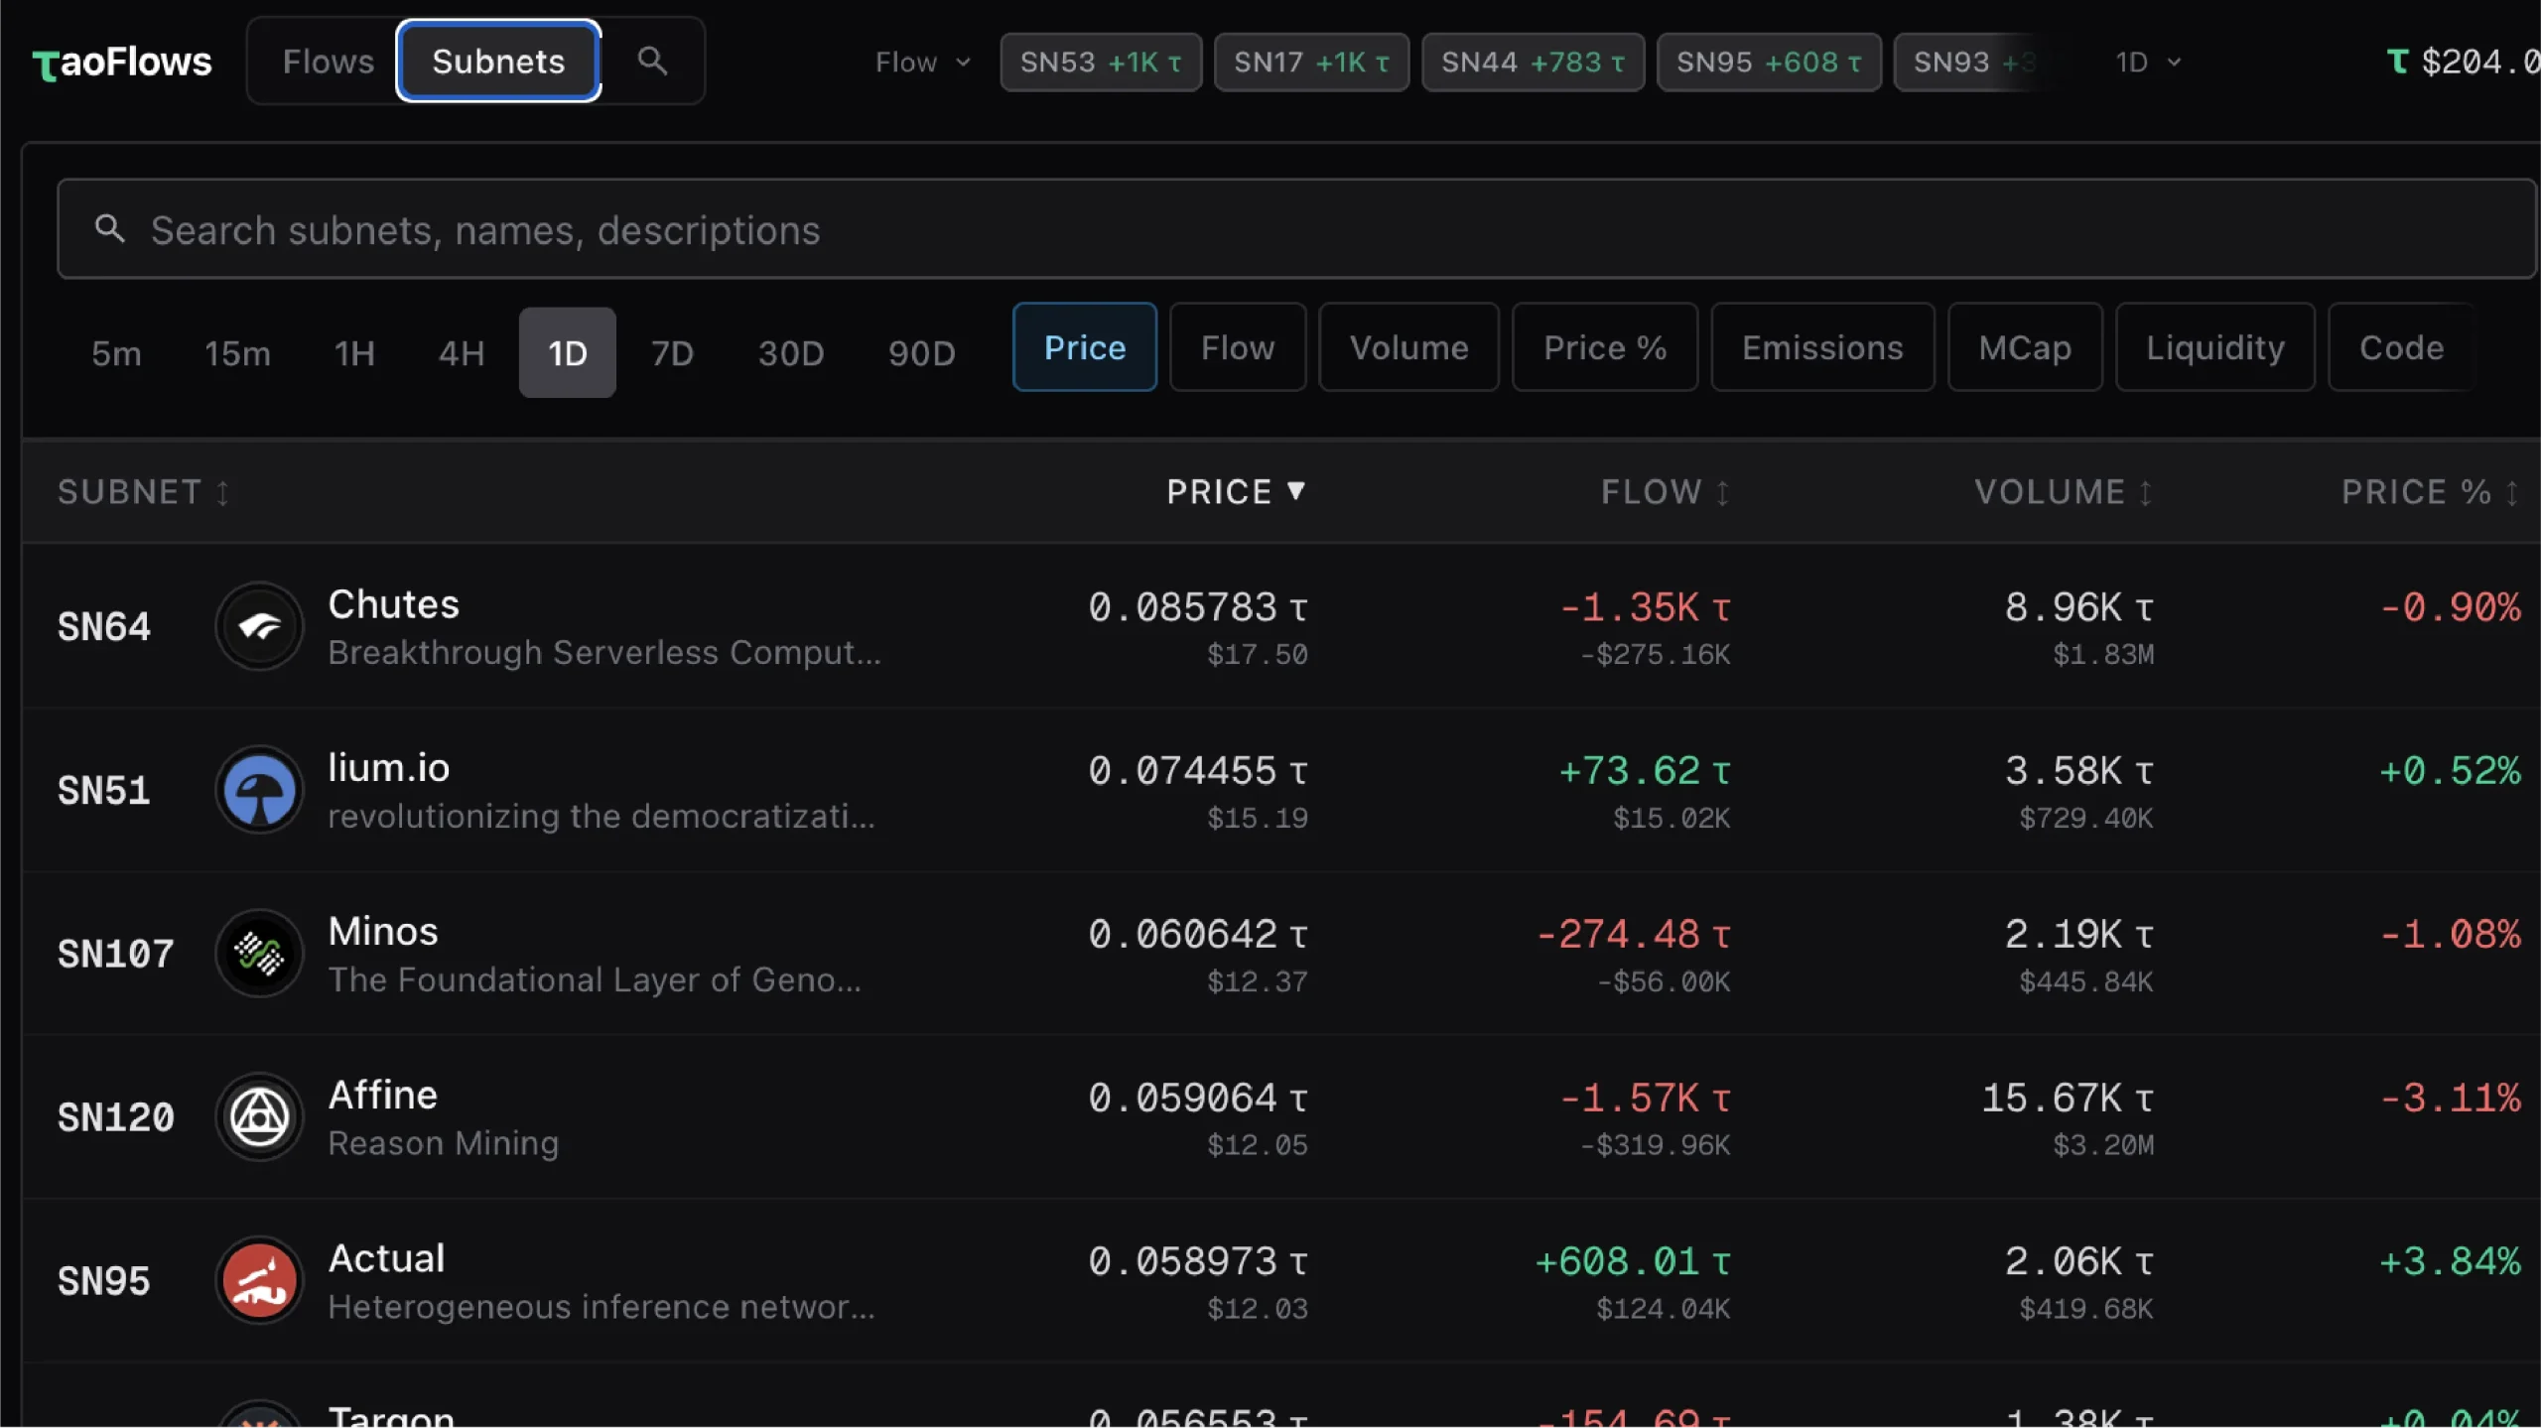Click the lium.io umbrella logo icon
Image resolution: width=2541 pixels, height=1428 pixels.
259,790
